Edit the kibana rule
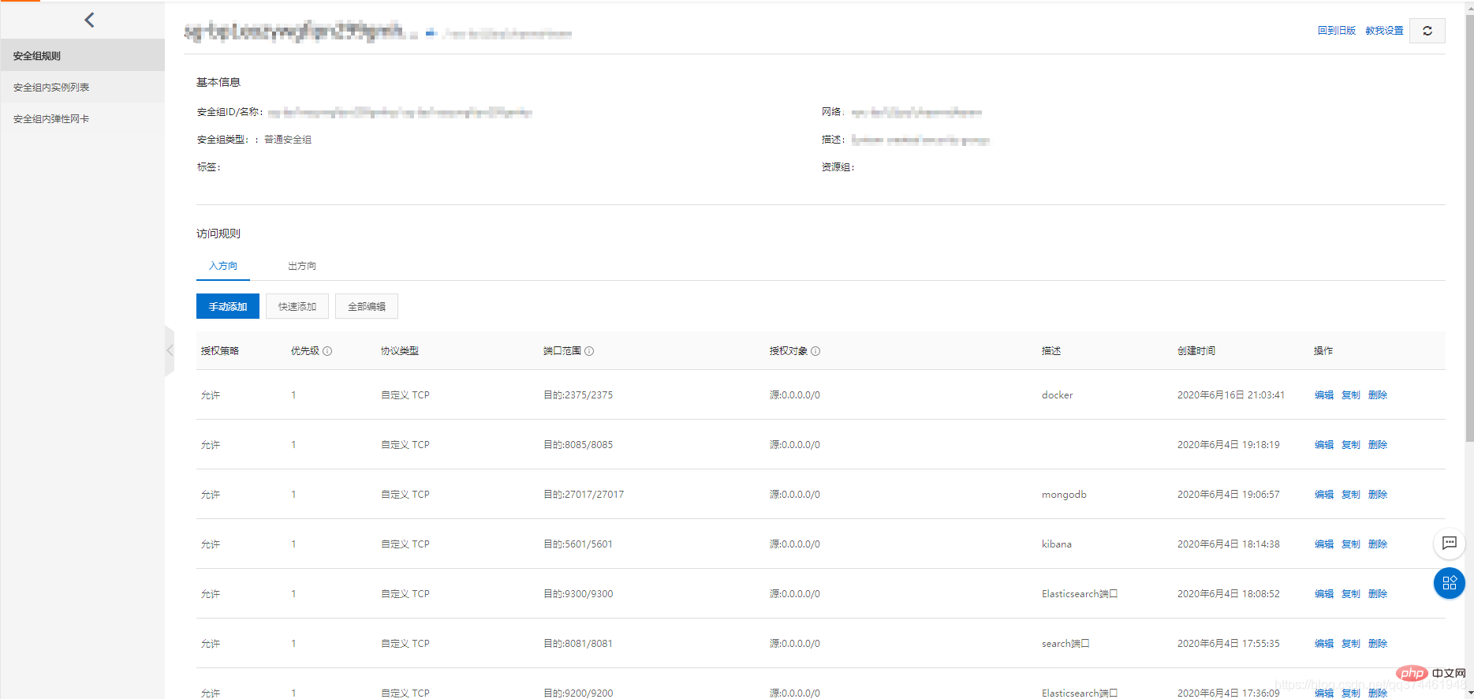The height and width of the screenshot is (699, 1474). 1324,544
